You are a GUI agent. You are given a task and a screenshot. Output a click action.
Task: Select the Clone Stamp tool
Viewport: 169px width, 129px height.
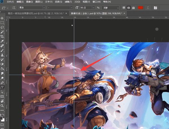click(x=2, y=55)
